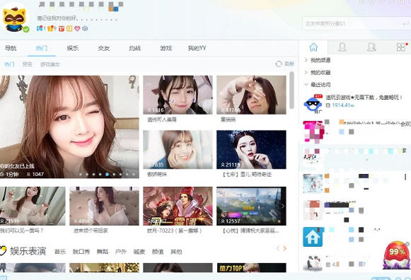Viewport: 411px width, 280px height.
Task: Click the heart icon beside 娱乐表演
Action: pos(3,251)
